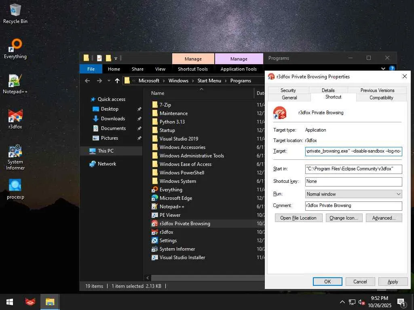Open the Application Tools tab

tap(239, 69)
